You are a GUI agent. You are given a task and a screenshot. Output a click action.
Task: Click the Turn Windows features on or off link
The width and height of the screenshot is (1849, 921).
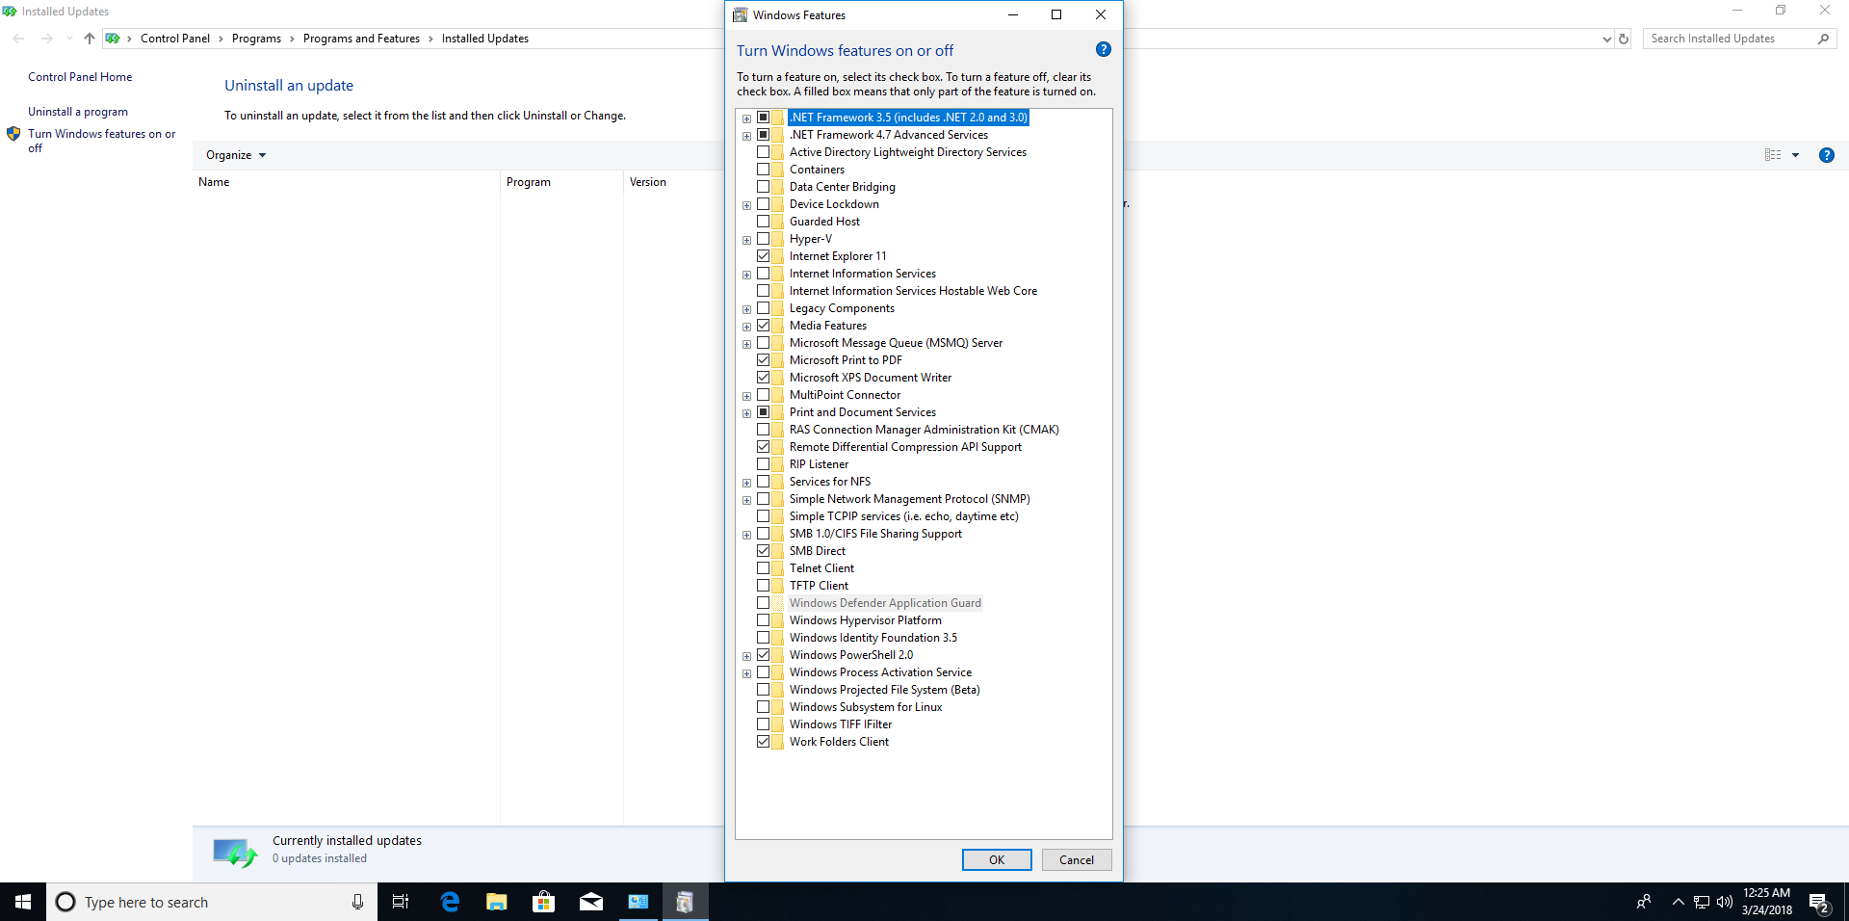tap(101, 141)
